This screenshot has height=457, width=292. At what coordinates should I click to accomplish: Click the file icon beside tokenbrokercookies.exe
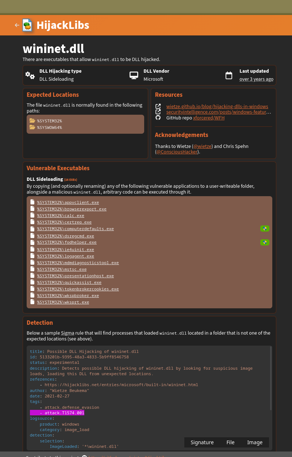32,289
